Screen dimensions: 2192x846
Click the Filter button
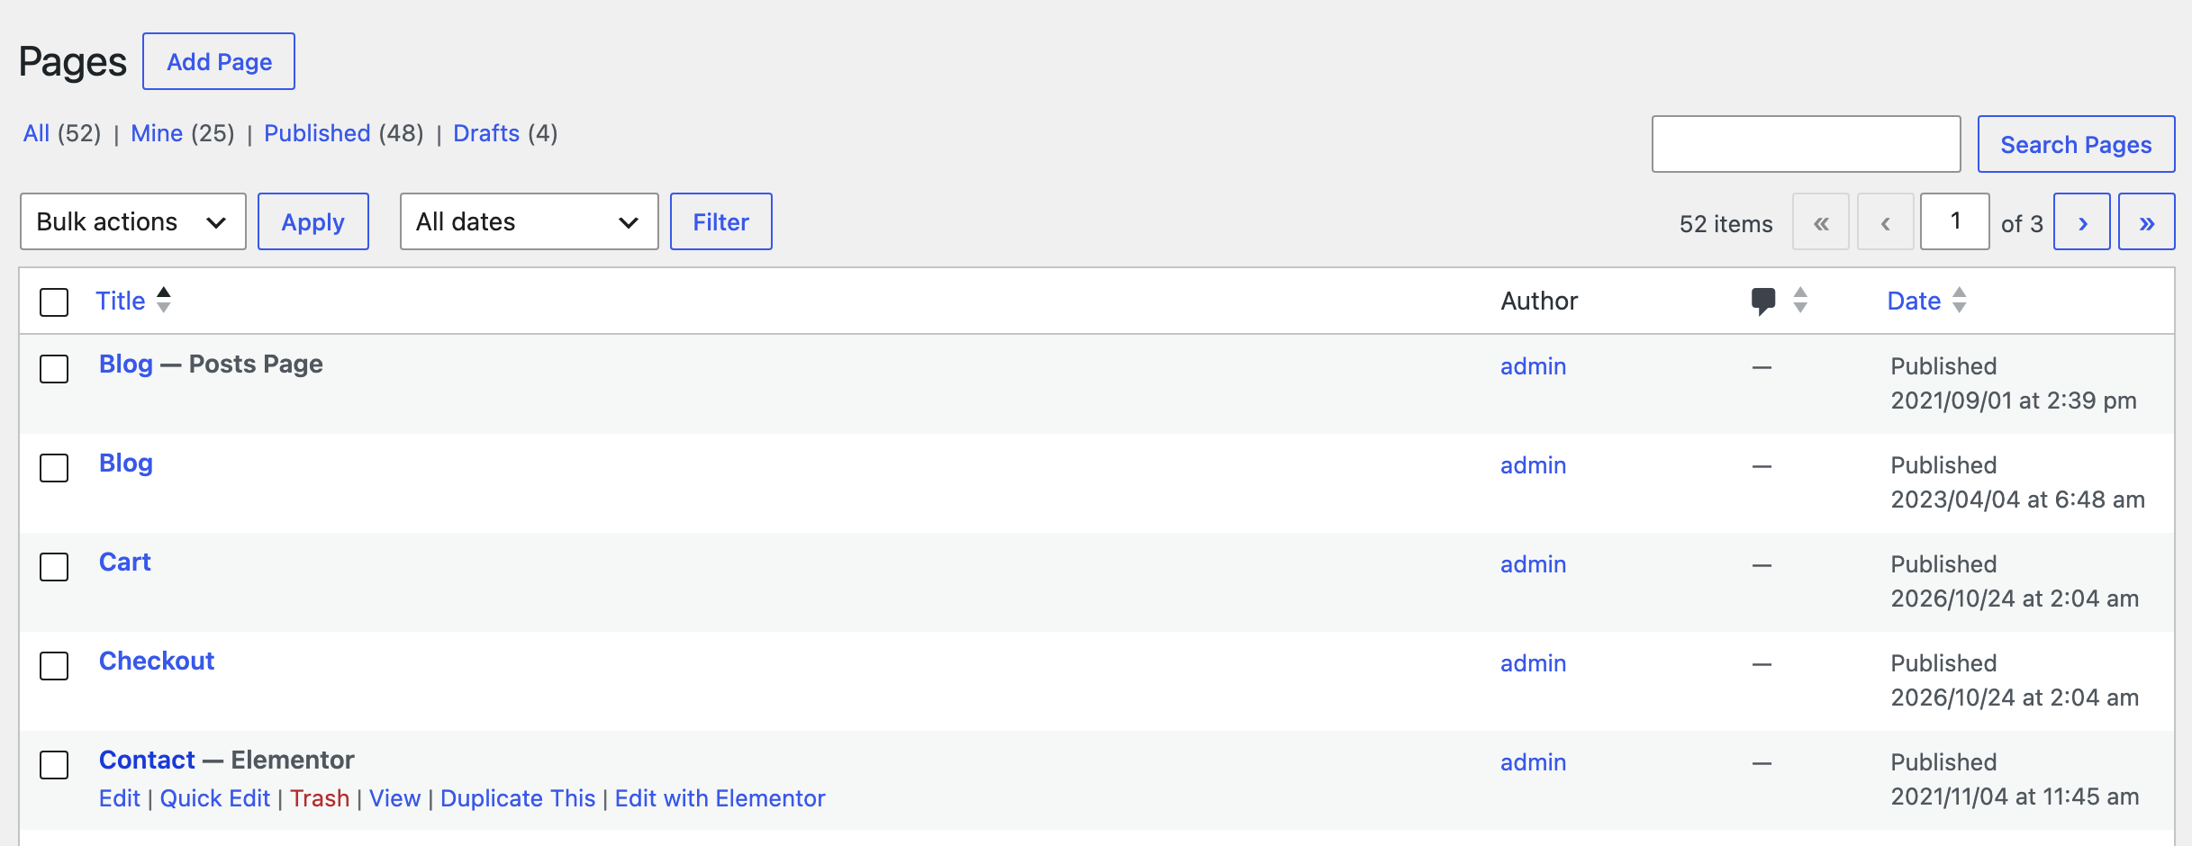click(721, 221)
